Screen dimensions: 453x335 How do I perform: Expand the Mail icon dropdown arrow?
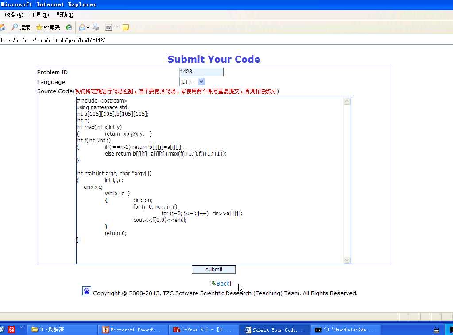click(x=88, y=27)
